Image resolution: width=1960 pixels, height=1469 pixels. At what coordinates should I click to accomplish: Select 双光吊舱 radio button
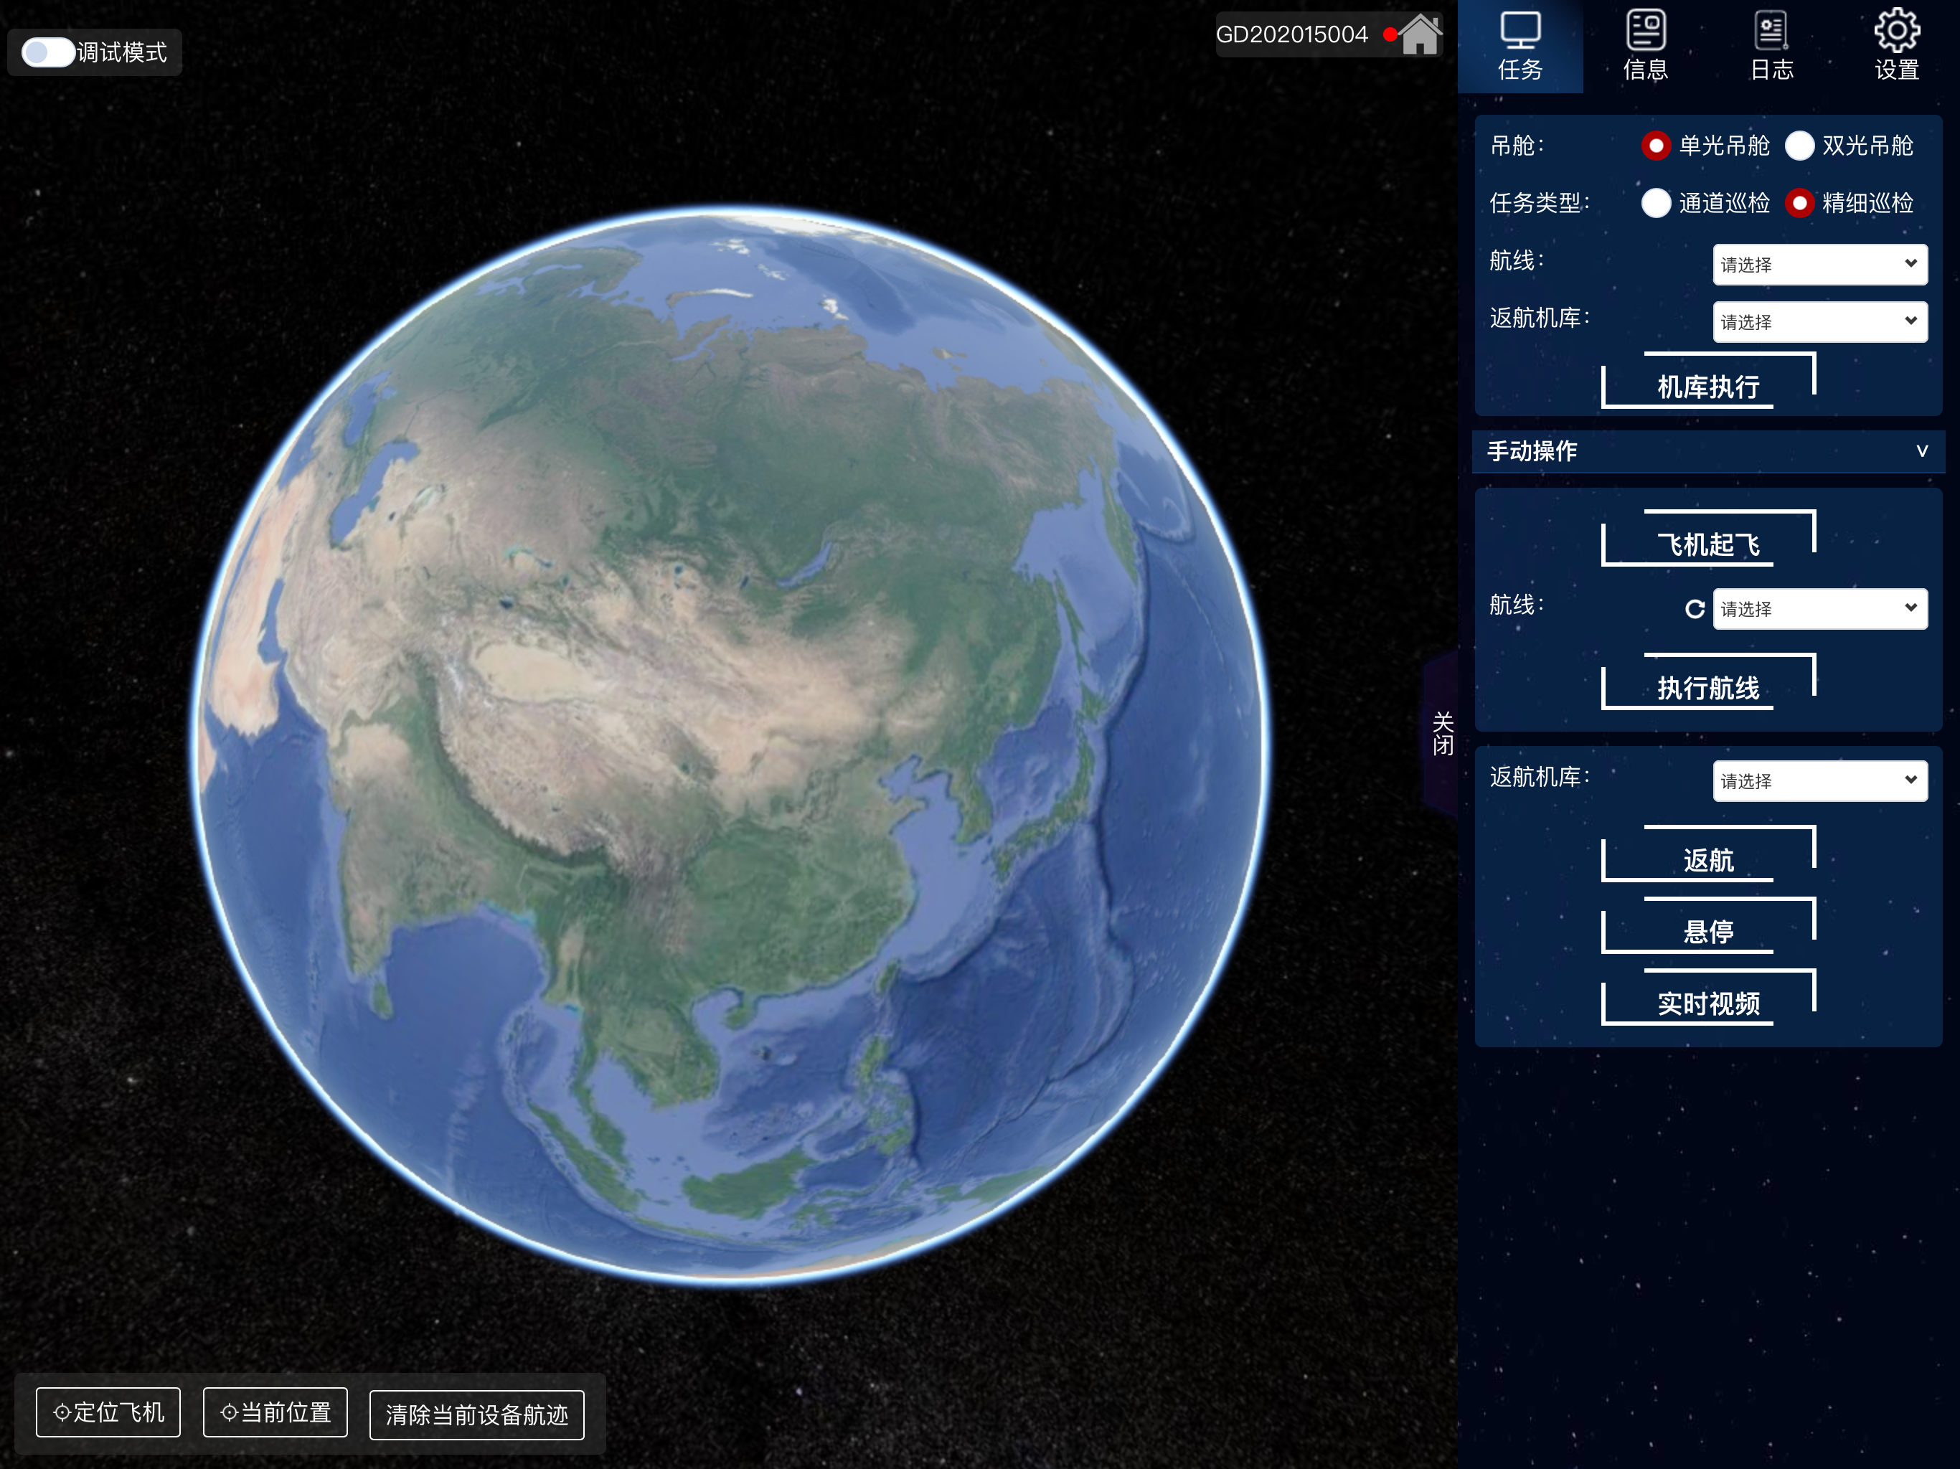pyautogui.click(x=1799, y=146)
